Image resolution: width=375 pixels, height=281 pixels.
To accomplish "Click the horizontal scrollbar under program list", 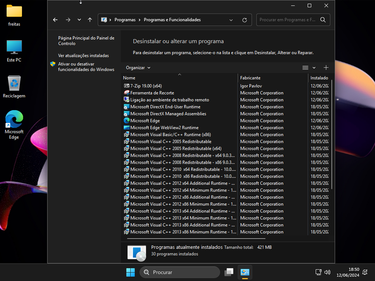I will [x=196, y=238].
